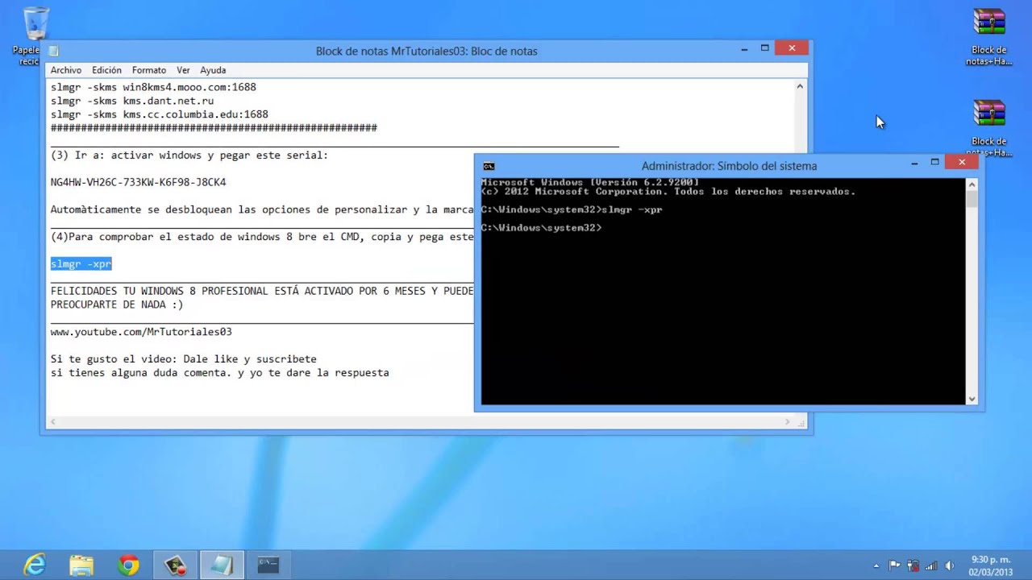Open the top WinRAR archive on desktop

989,37
